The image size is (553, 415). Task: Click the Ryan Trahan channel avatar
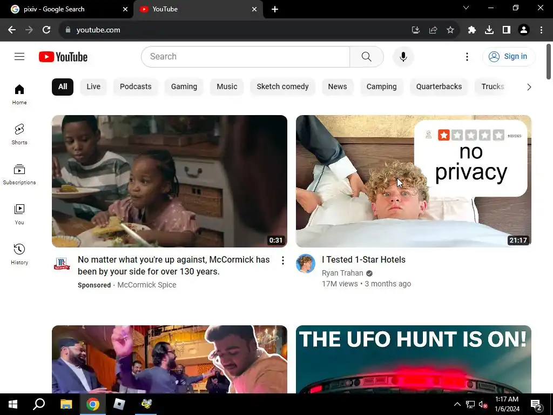pyautogui.click(x=306, y=264)
